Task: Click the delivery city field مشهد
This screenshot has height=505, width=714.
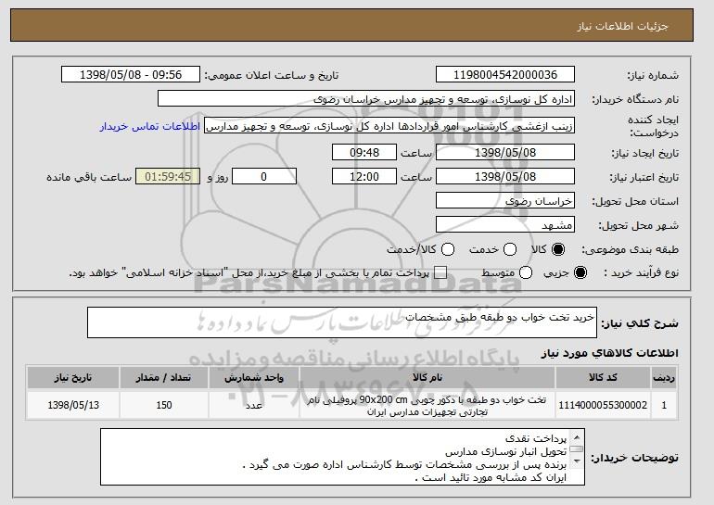Action: pyautogui.click(x=505, y=225)
